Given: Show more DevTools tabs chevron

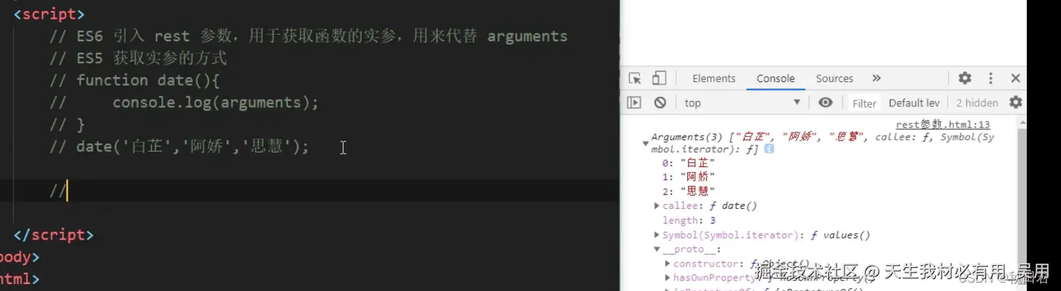Looking at the screenshot, I should pyautogui.click(x=877, y=78).
